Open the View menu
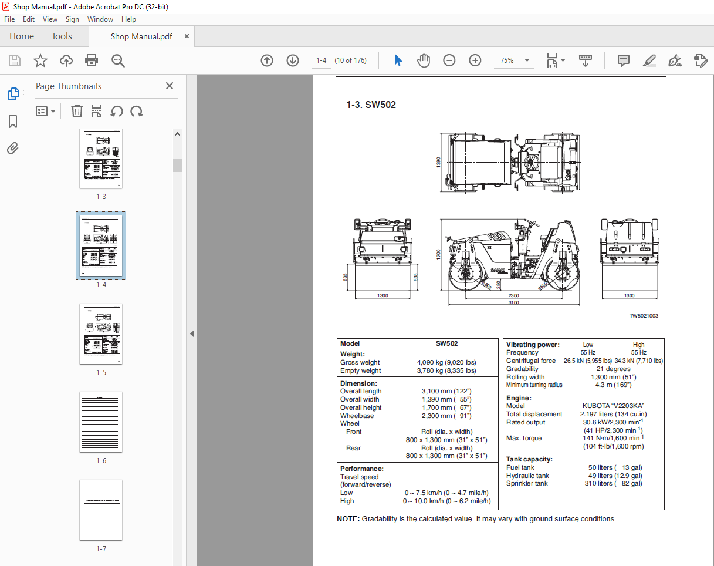The width and height of the screenshot is (714, 566). coord(50,19)
